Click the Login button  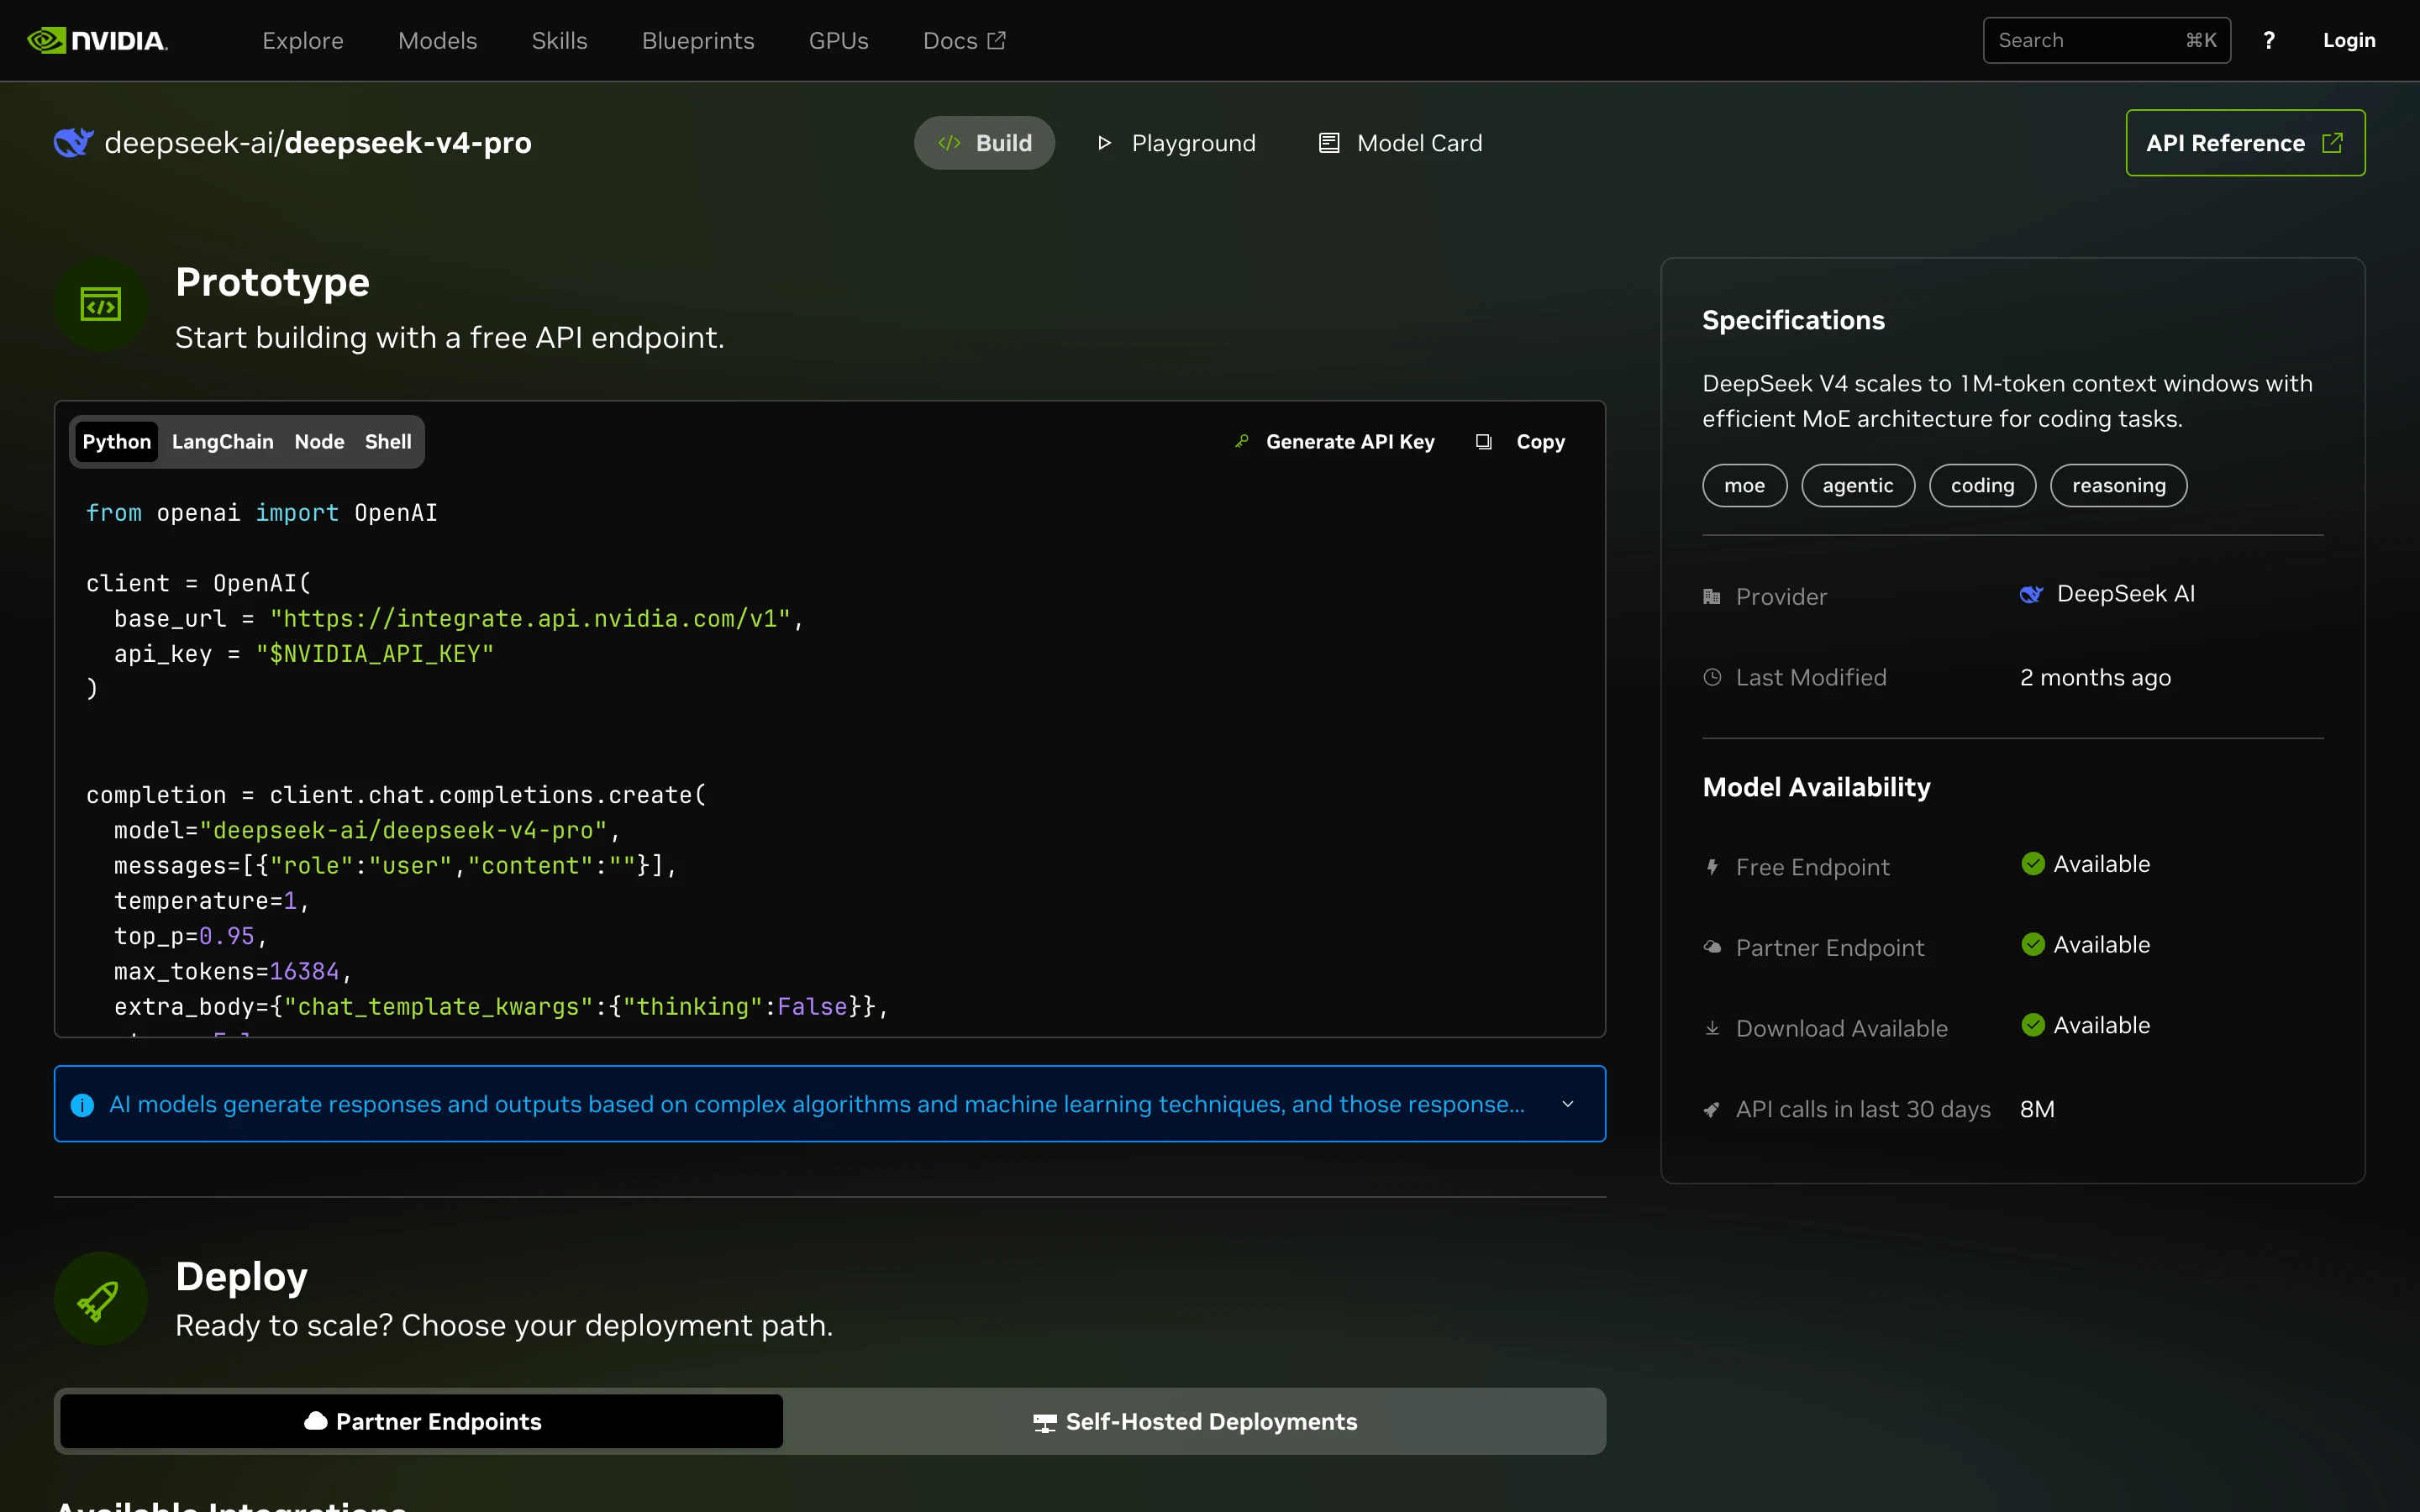coord(2349,40)
